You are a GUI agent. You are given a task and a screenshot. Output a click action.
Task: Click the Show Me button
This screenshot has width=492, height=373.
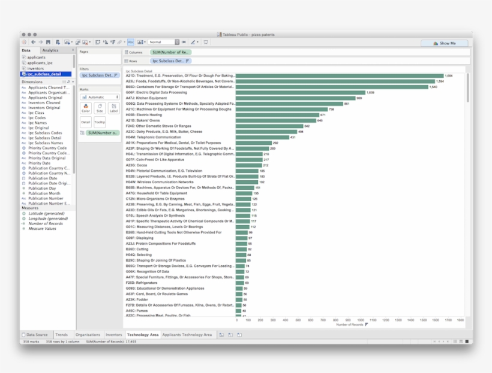pyautogui.click(x=444, y=43)
